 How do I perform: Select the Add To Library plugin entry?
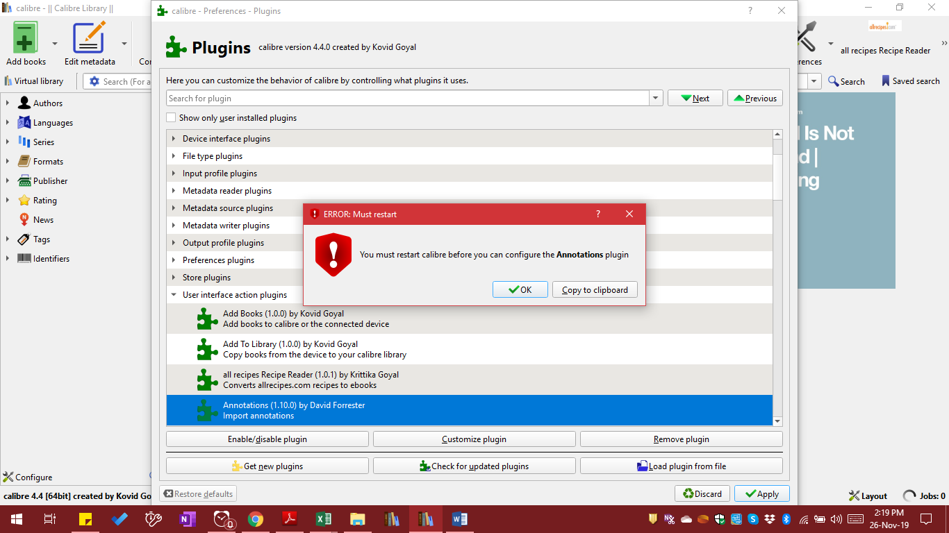point(470,349)
